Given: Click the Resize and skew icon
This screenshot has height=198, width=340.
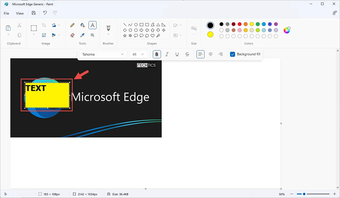Looking at the screenshot, I should pos(44,35).
